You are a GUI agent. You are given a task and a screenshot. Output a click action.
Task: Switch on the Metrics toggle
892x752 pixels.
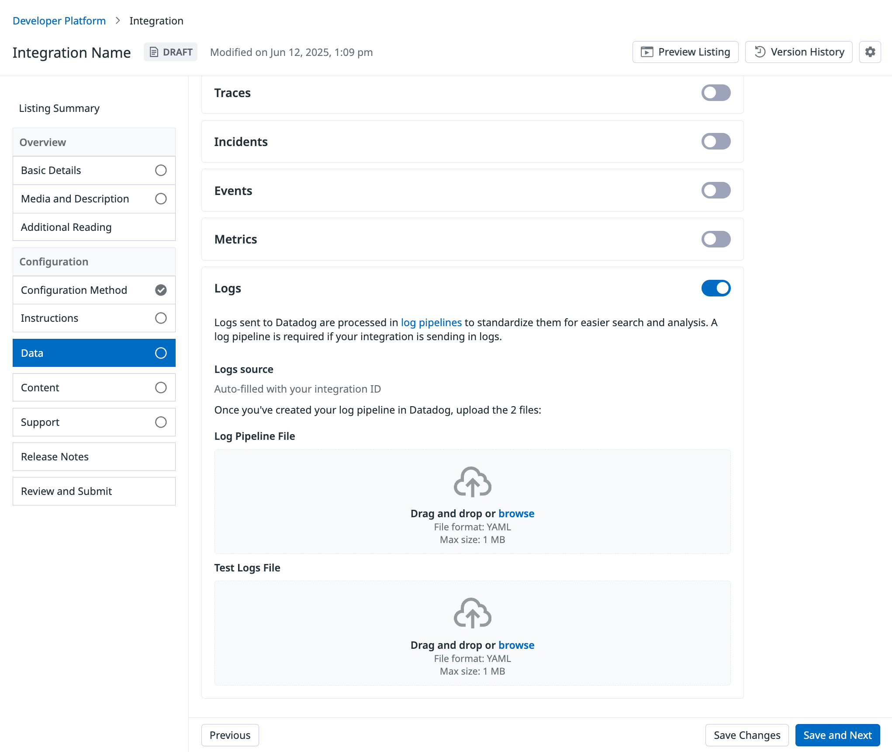click(x=716, y=239)
